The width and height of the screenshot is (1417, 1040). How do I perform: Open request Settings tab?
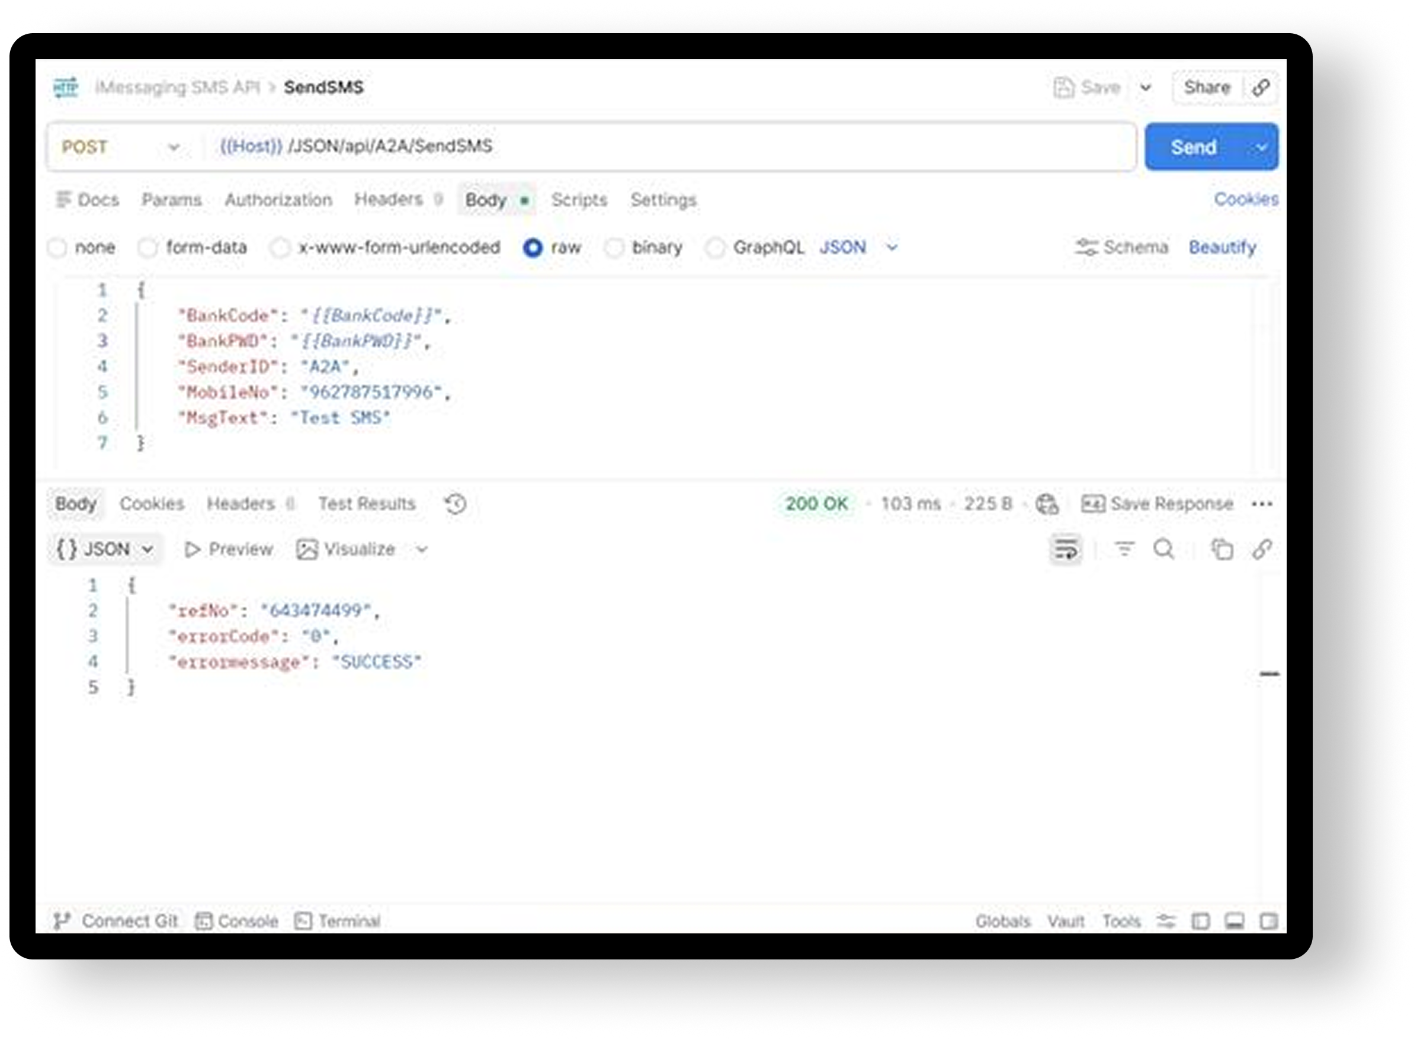[x=663, y=200]
